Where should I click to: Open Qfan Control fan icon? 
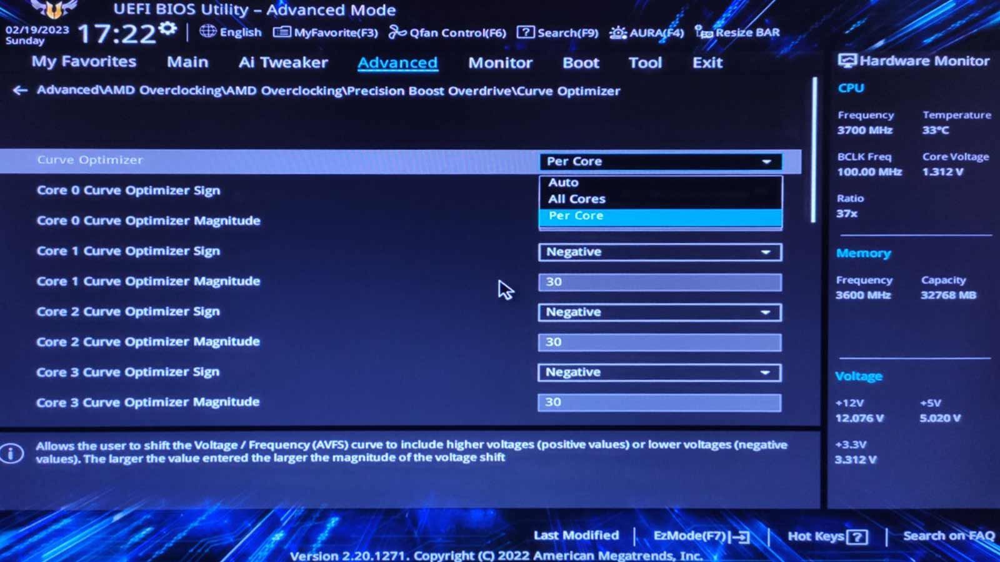pos(397,32)
